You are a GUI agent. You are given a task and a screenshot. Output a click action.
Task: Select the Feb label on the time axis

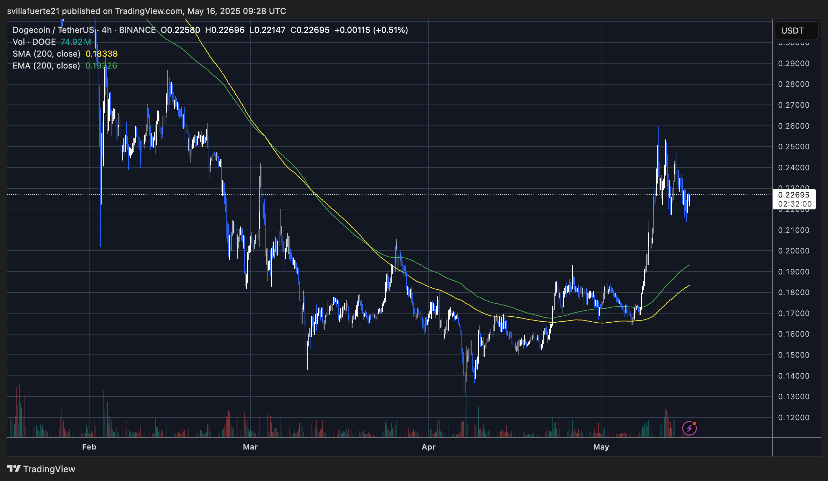(89, 447)
